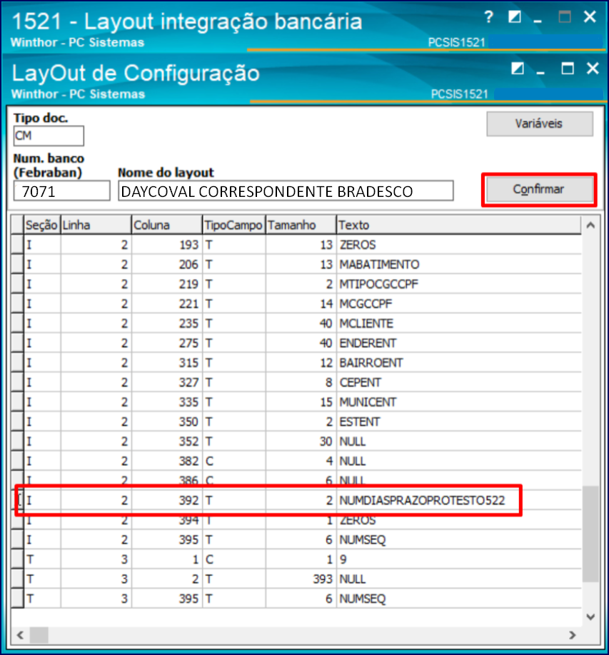This screenshot has height=655, width=609.
Task: Select the ZEROS cell at column 193
Action: [x=459, y=245]
